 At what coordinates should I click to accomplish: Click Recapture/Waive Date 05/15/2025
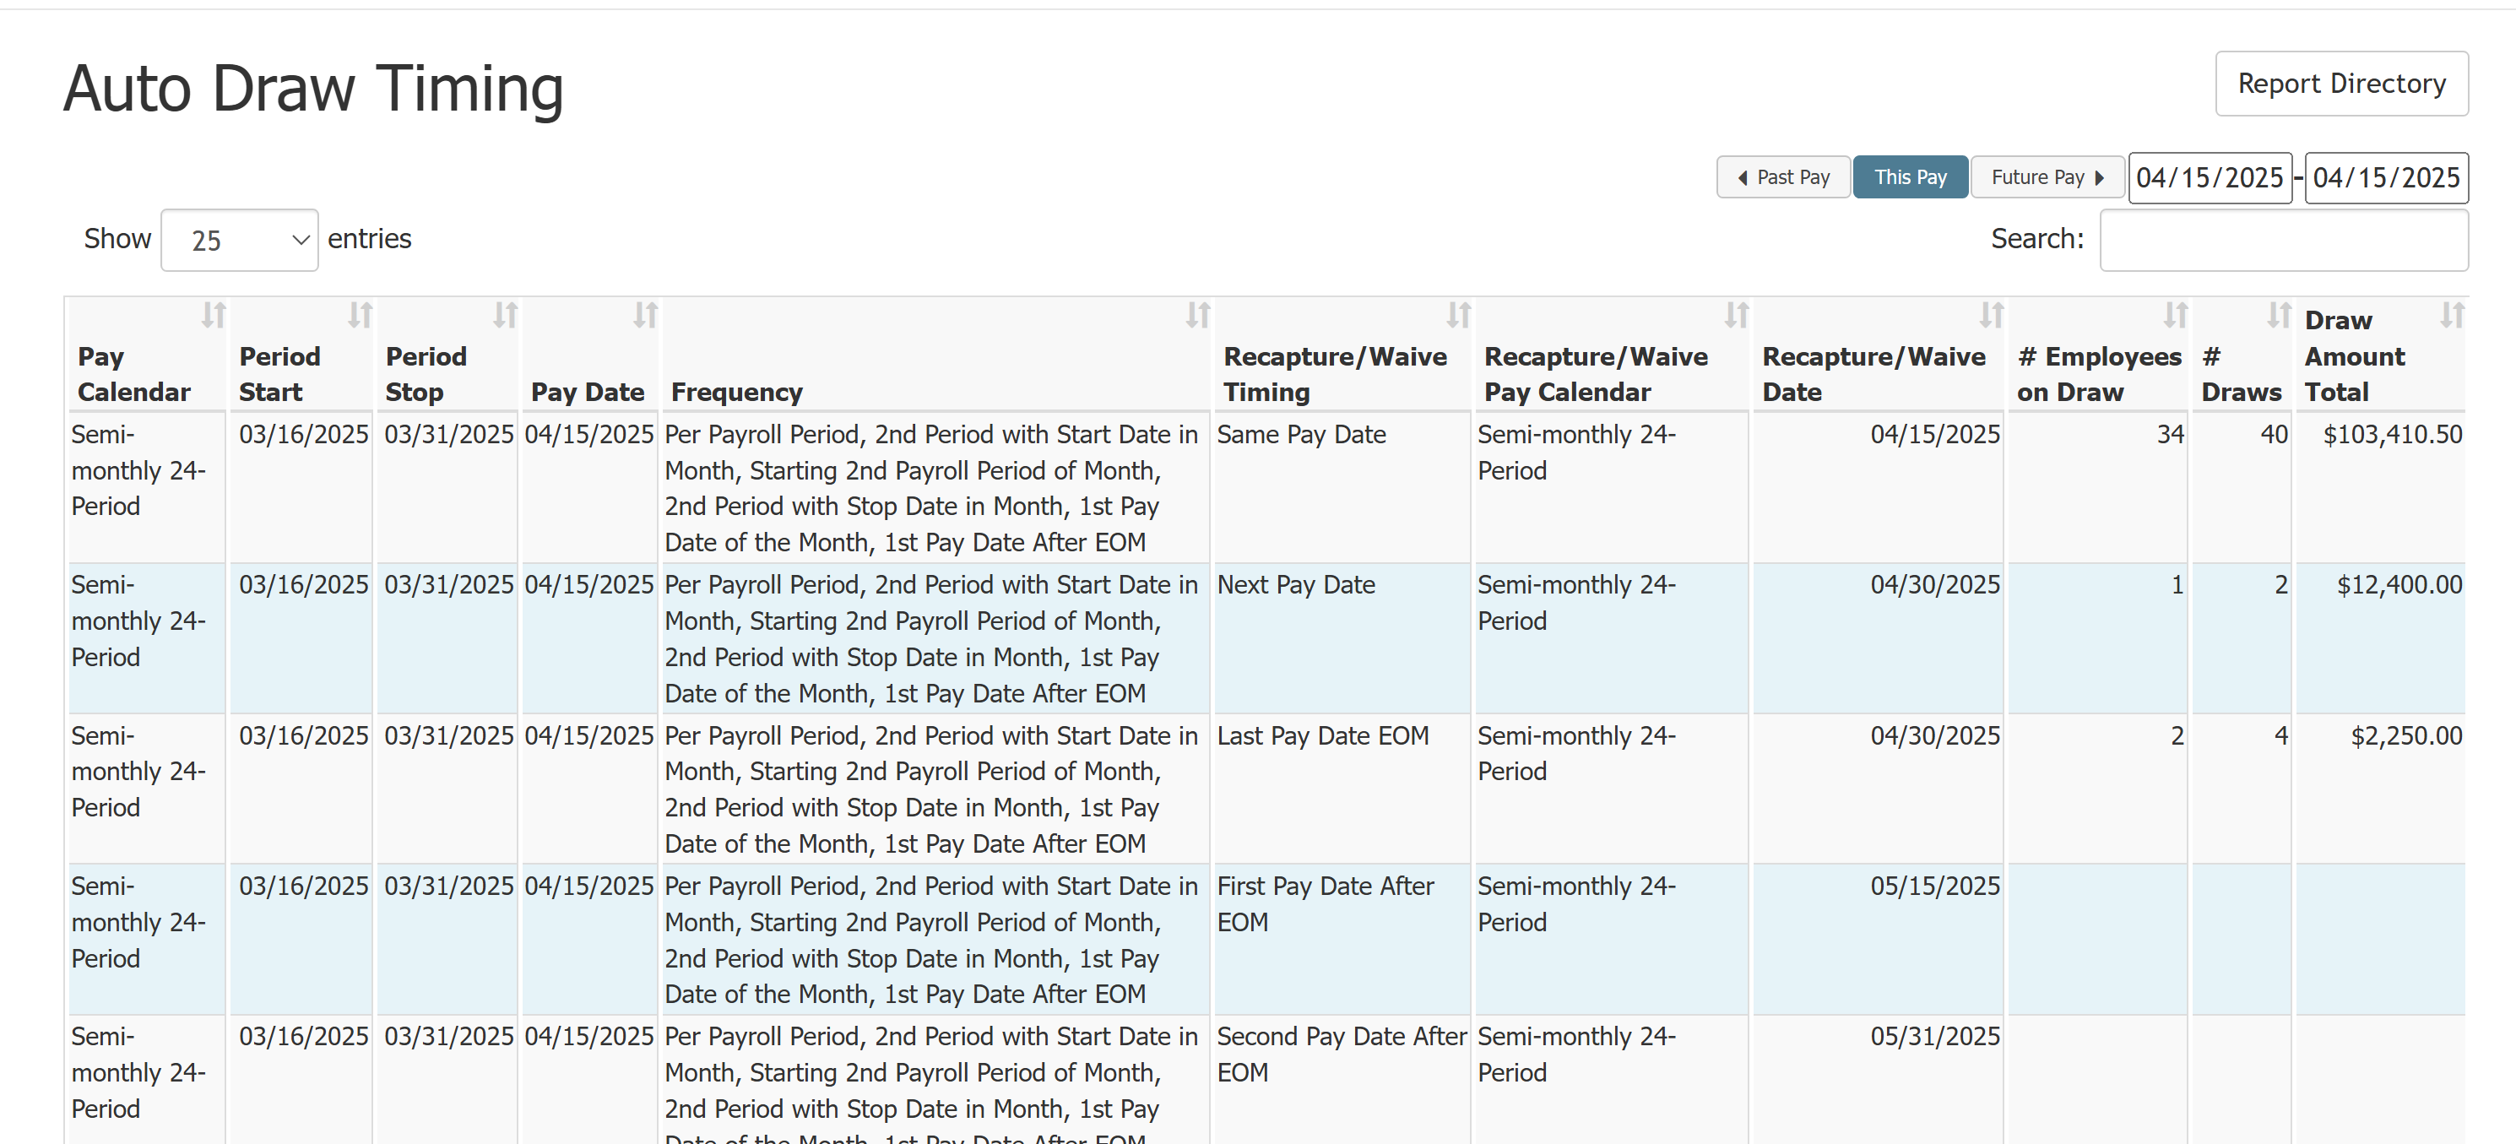pyautogui.click(x=1935, y=886)
